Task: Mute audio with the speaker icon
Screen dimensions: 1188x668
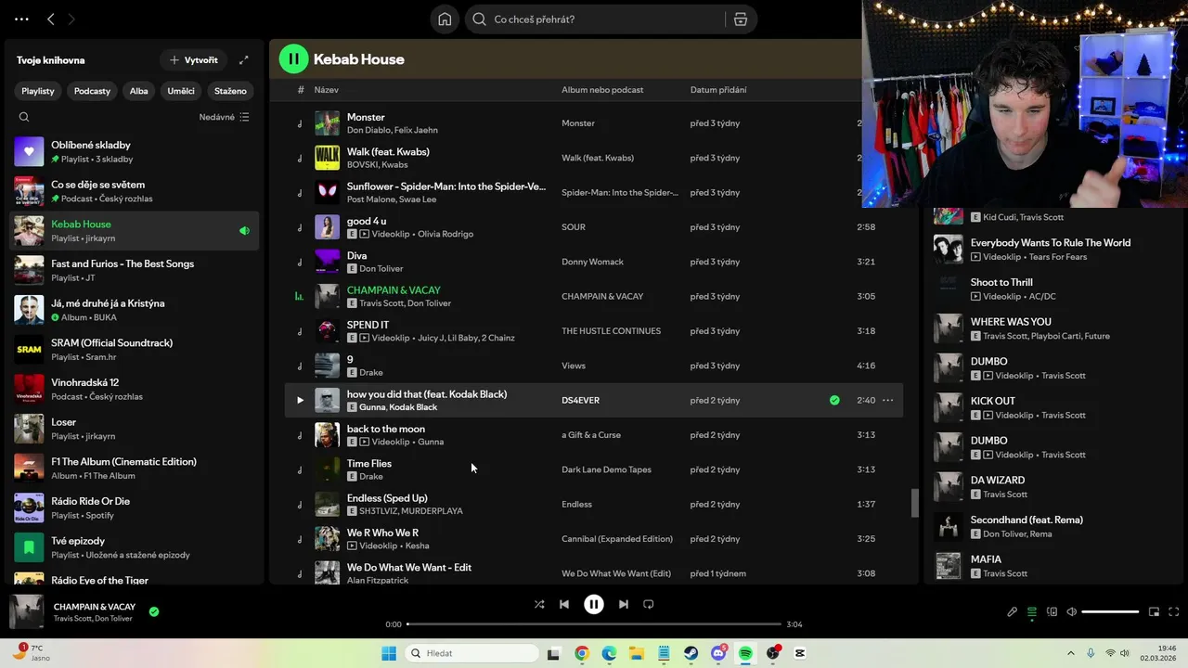Action: (x=1072, y=612)
